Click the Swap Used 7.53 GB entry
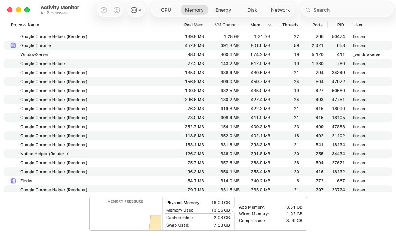 [198, 225]
